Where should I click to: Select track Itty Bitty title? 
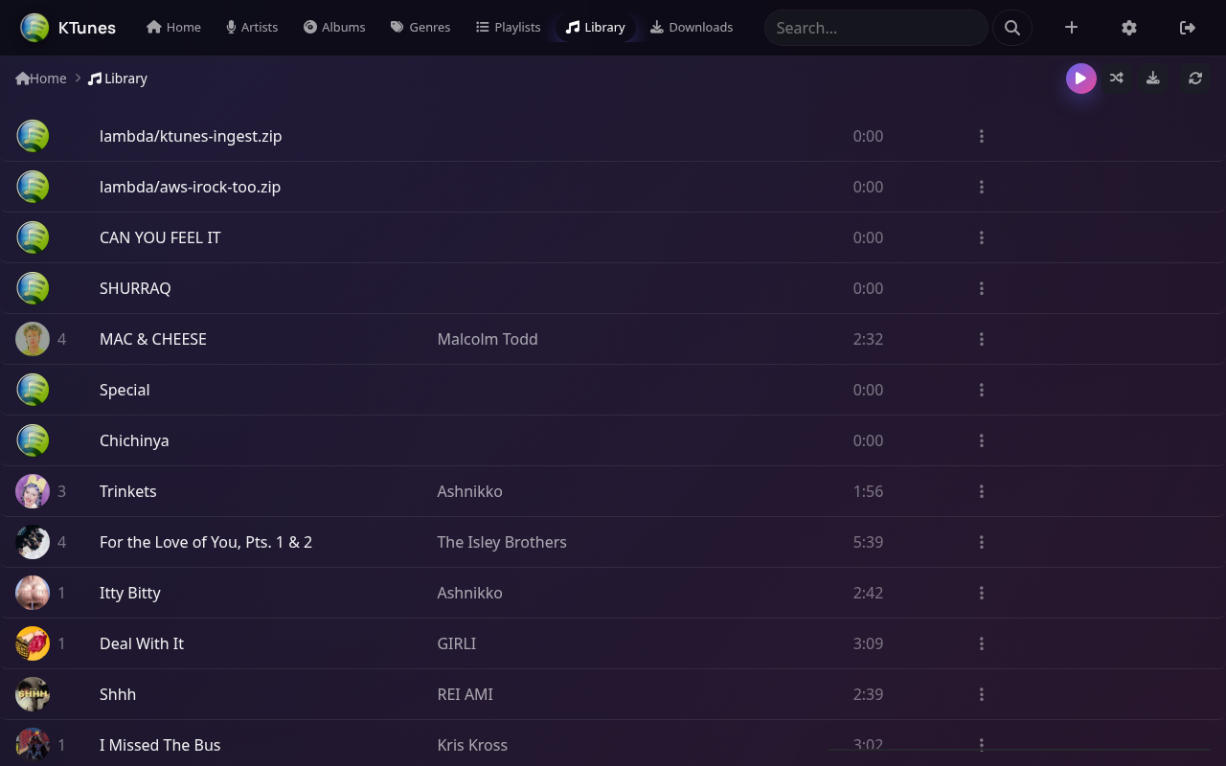130,593
